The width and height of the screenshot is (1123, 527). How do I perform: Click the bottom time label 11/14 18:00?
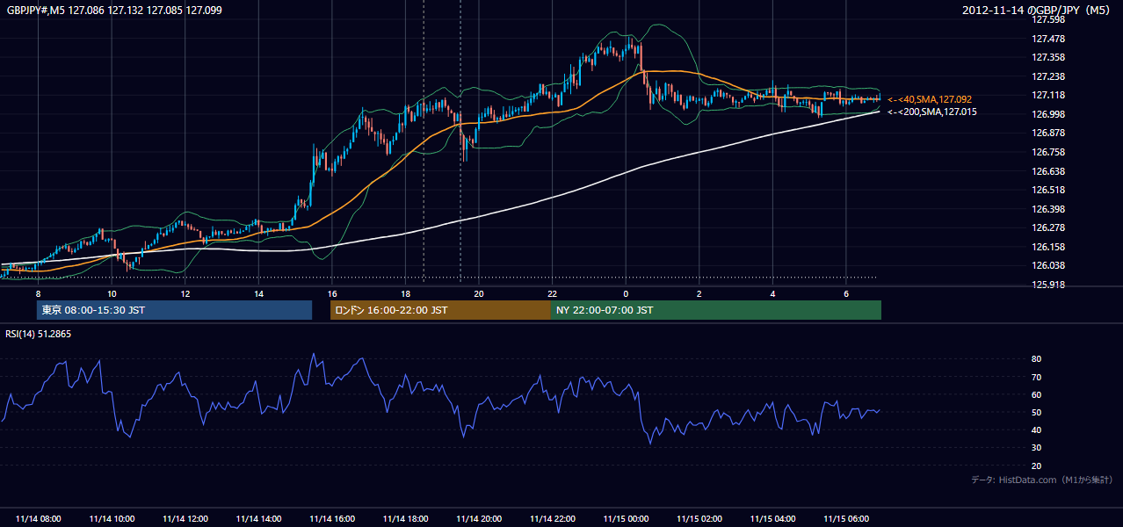tap(406, 519)
